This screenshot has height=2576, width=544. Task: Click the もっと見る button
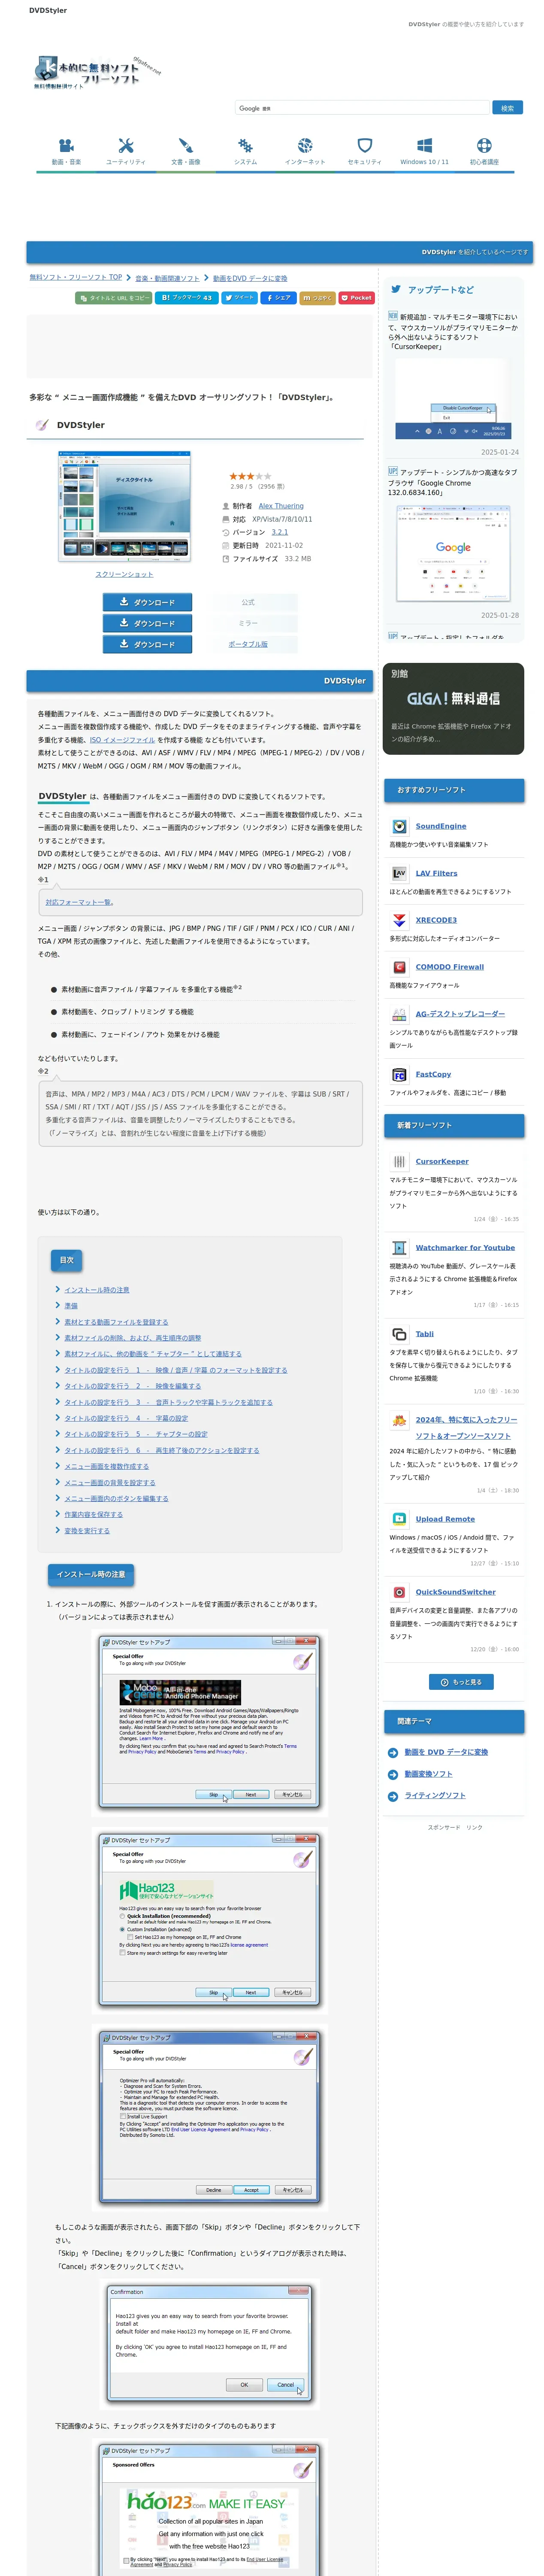(461, 1682)
